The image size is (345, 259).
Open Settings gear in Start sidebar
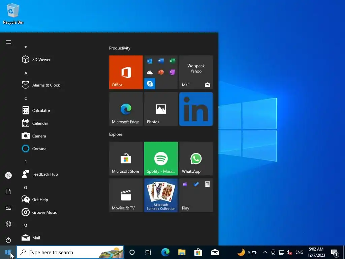click(x=8, y=224)
